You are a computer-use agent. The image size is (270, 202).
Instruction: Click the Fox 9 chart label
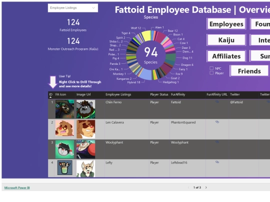(179, 74)
